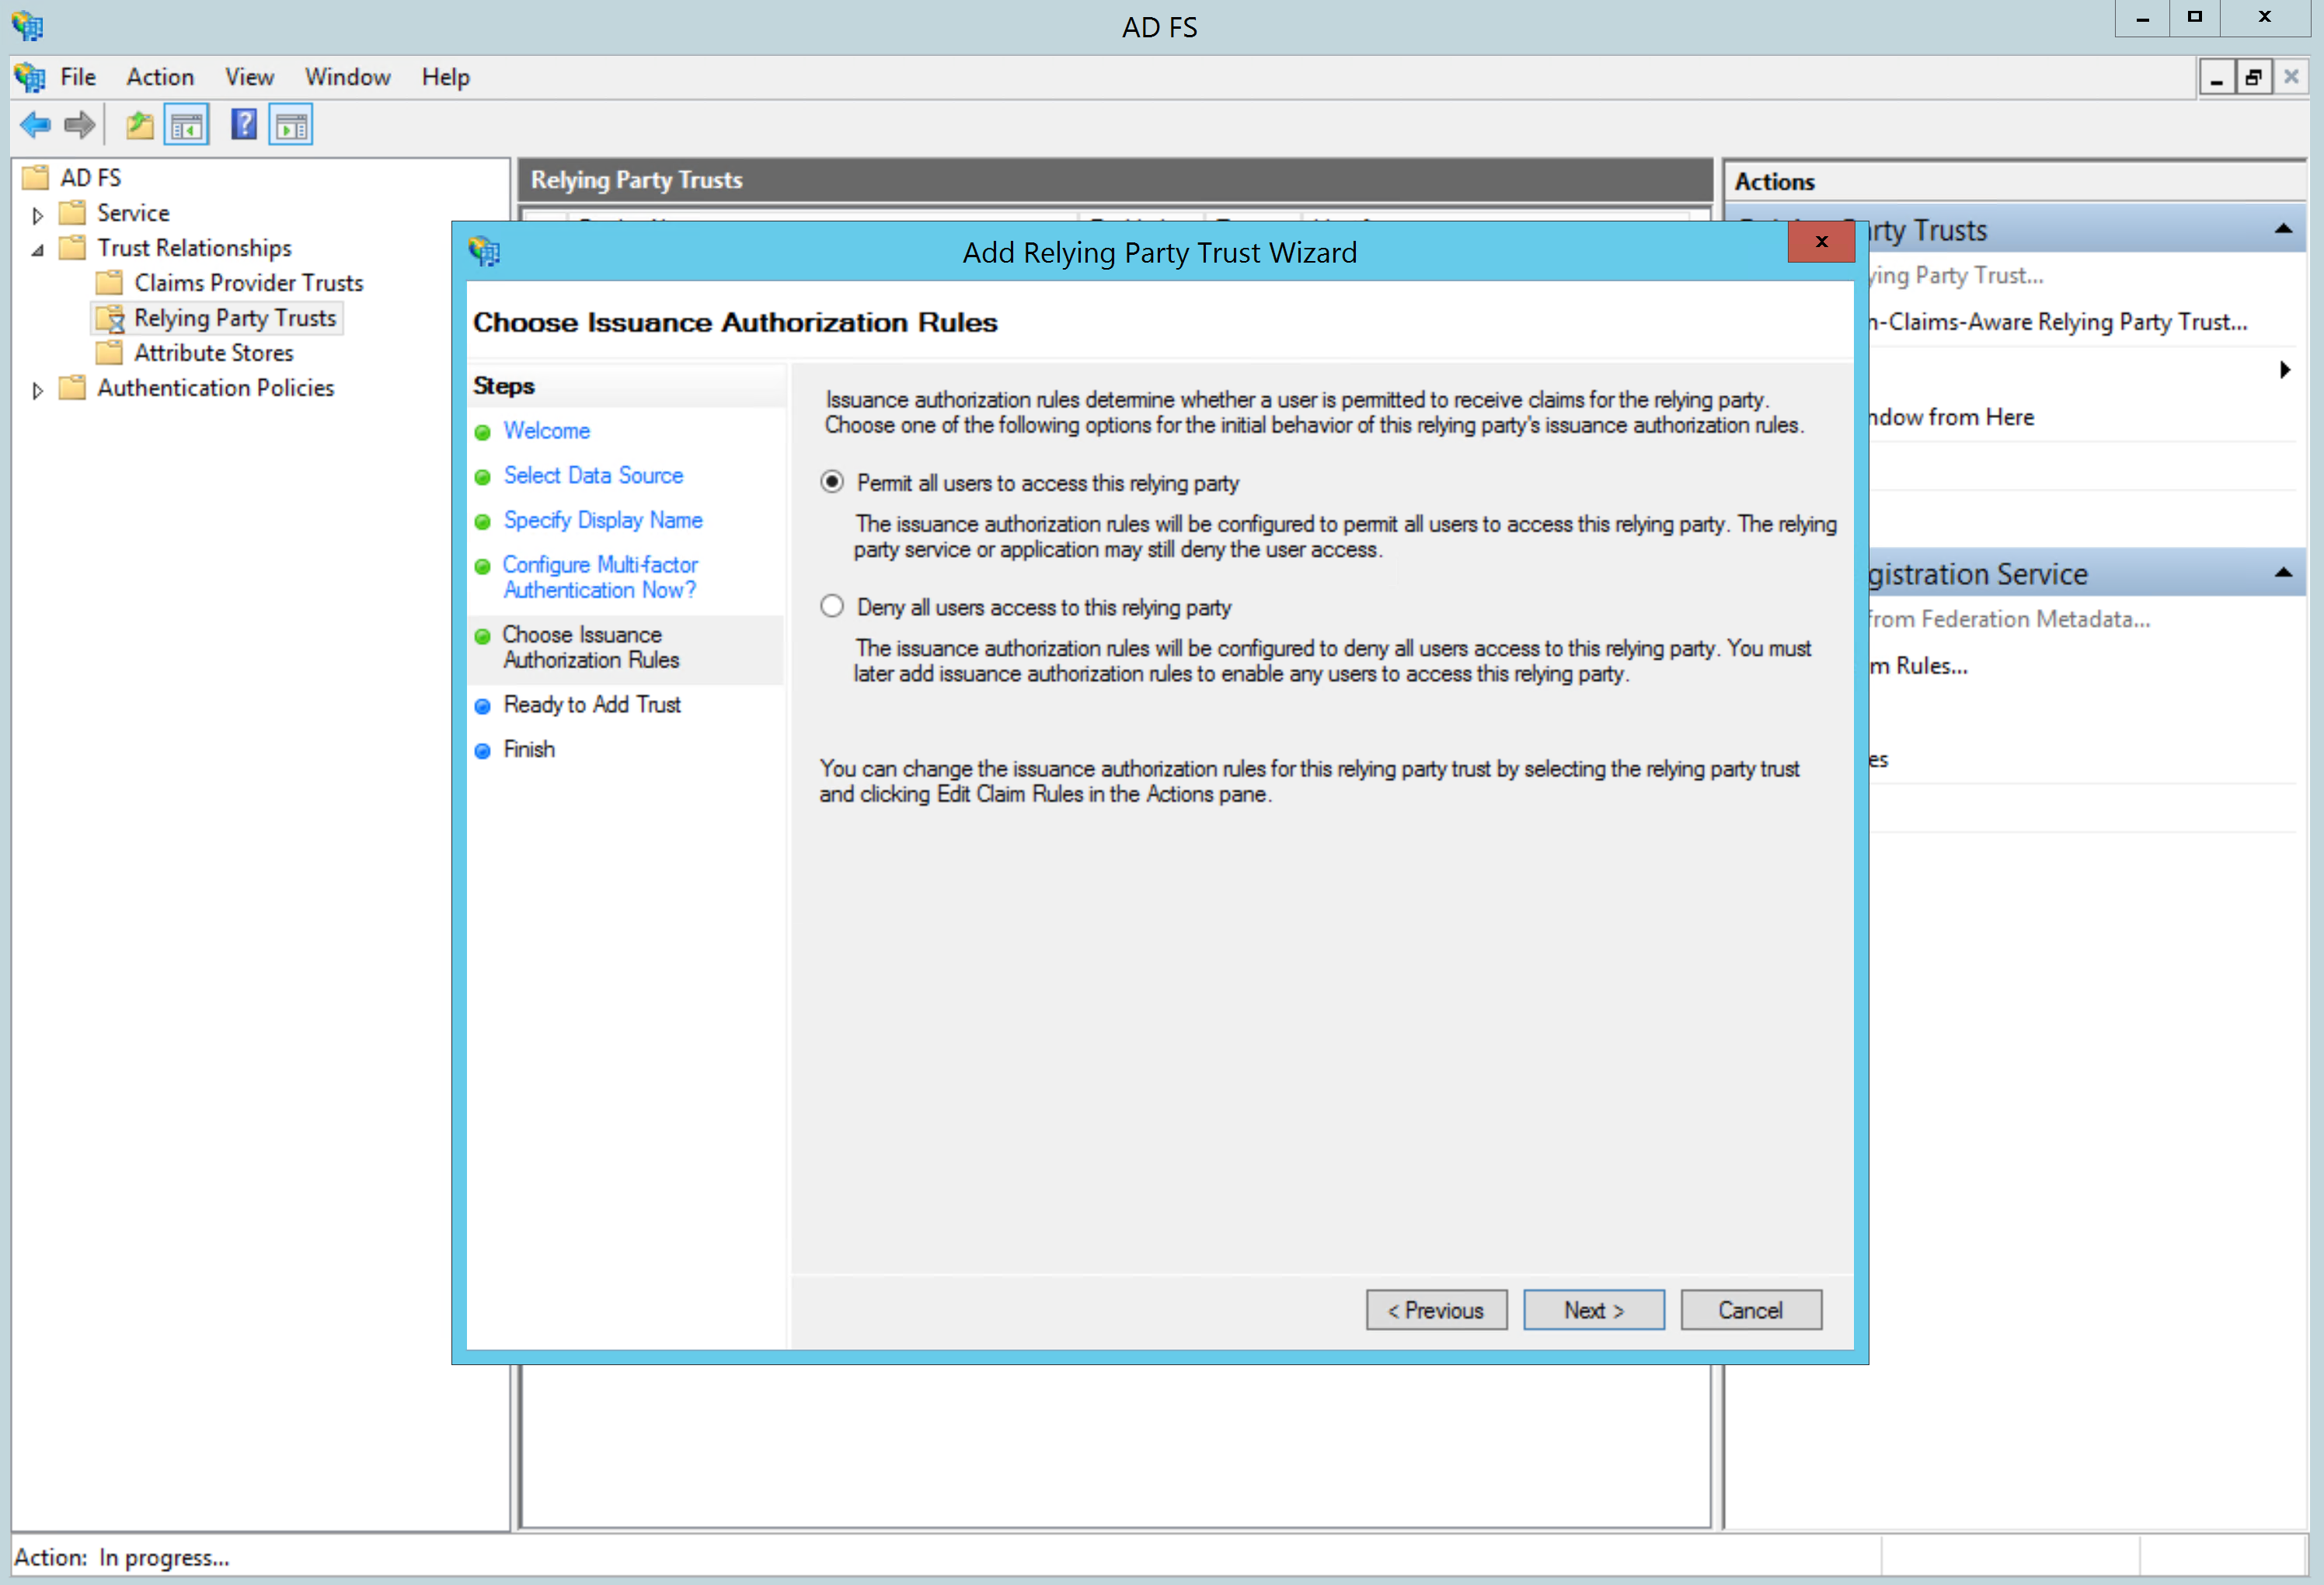Click the Cancel button in wizard
The image size is (2324, 1585).
click(x=1751, y=1310)
